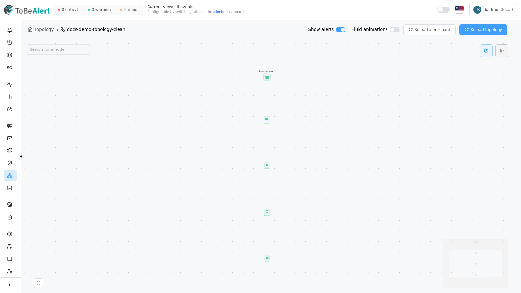Open the history clock sidebar icon

click(x=10, y=43)
